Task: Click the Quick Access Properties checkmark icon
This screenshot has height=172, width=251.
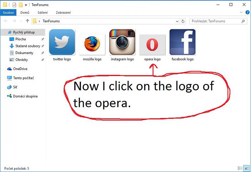Action: (x=14, y=5)
